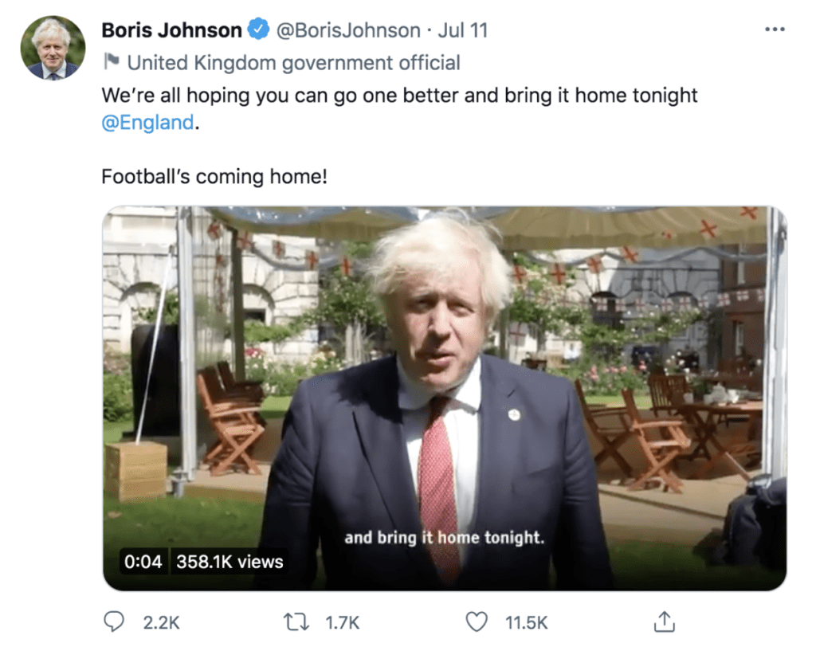Open the @England mention link
The height and width of the screenshot is (647, 816).
[x=147, y=124]
